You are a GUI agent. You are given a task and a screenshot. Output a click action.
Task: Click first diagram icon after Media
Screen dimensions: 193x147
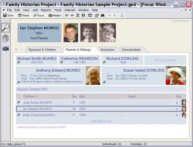tap(67, 15)
